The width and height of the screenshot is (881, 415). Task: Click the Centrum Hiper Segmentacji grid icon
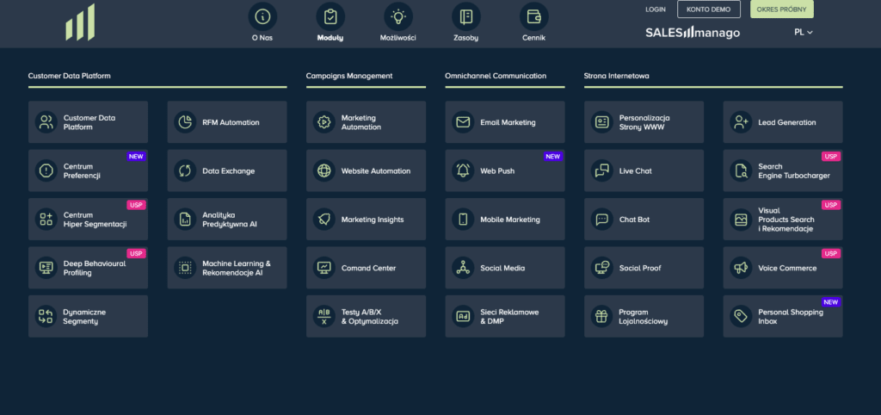pyautogui.click(x=46, y=220)
